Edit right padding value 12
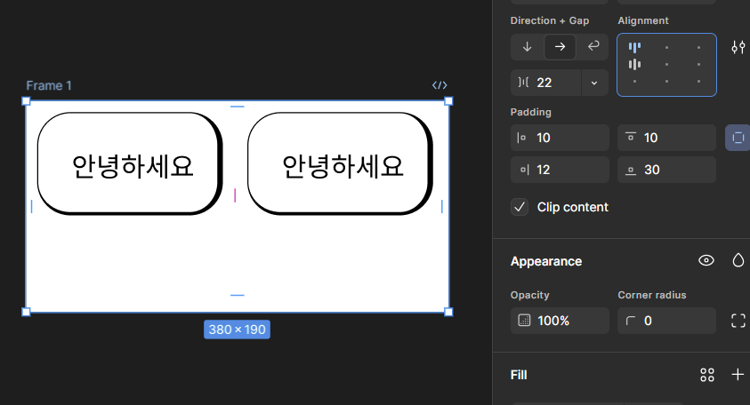750x405 pixels. point(560,170)
